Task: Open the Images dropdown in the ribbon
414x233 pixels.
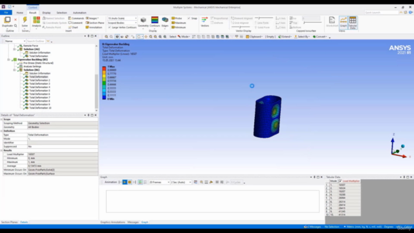Action: 93,18
